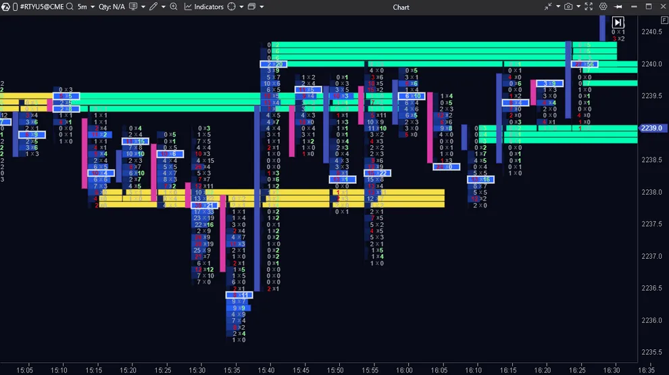Screen dimensions: 669x375
Task: Activate the crosshair cursor tool
Action: coord(232,7)
